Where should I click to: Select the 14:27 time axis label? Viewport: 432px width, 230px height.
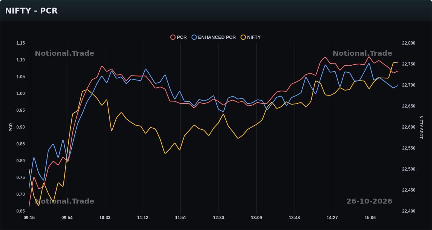coord(332,218)
